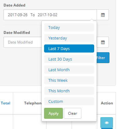The image size is (117, 129).
Task: Select This Week date range
Action: click(x=69, y=80)
